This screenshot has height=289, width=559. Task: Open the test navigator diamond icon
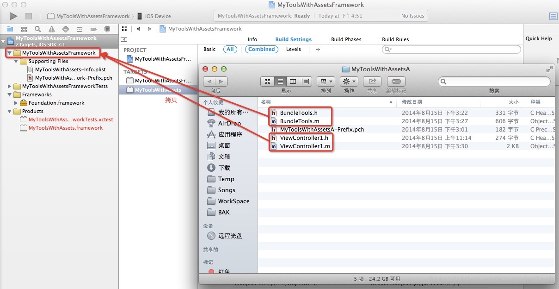[x=66, y=29]
